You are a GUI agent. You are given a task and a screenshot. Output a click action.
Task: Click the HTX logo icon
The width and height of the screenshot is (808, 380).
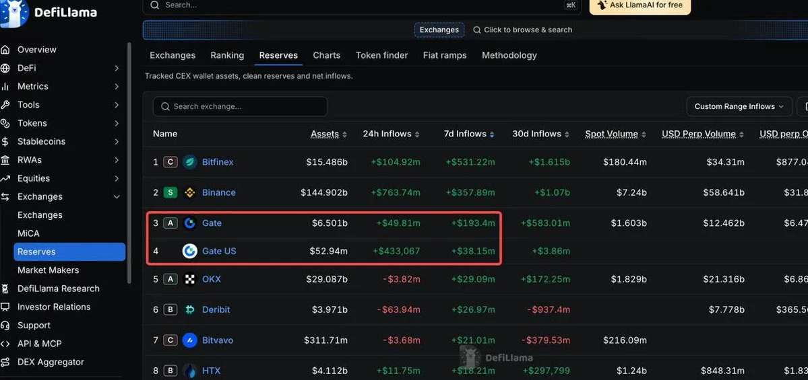[190, 371]
